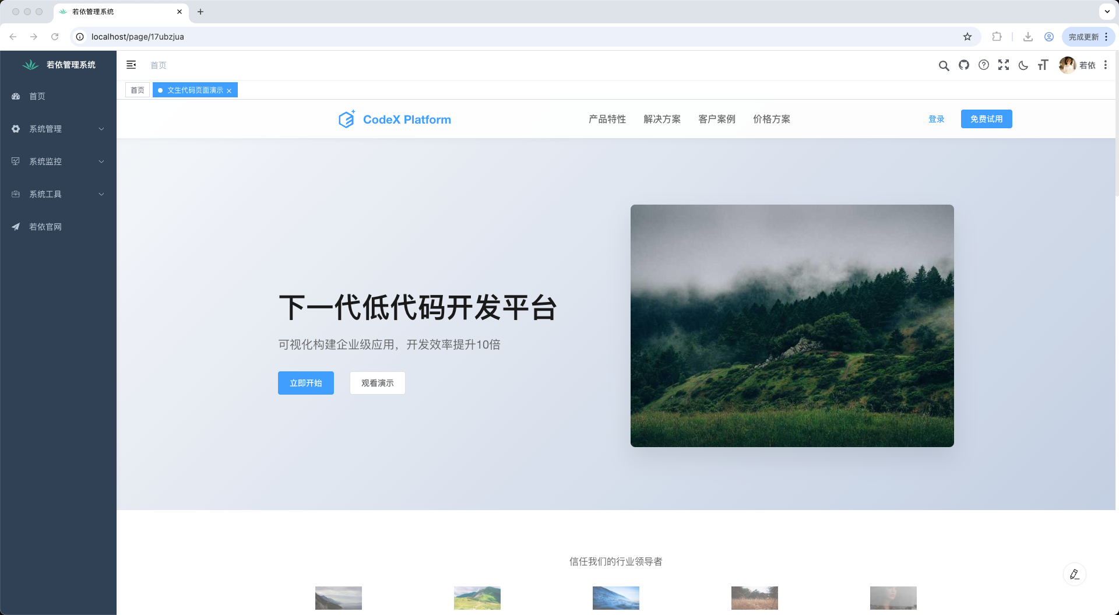
Task: Click the CodeX Platform logo
Action: 395,119
